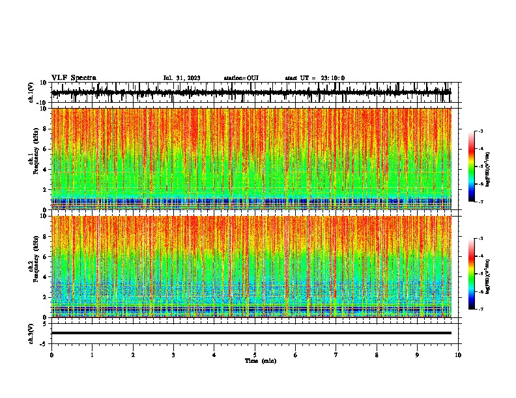
Task: Click tick label "10" on the time axis
Action: pos(458,355)
